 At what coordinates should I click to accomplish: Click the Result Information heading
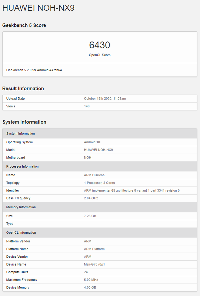pyautogui.click(x=23, y=89)
